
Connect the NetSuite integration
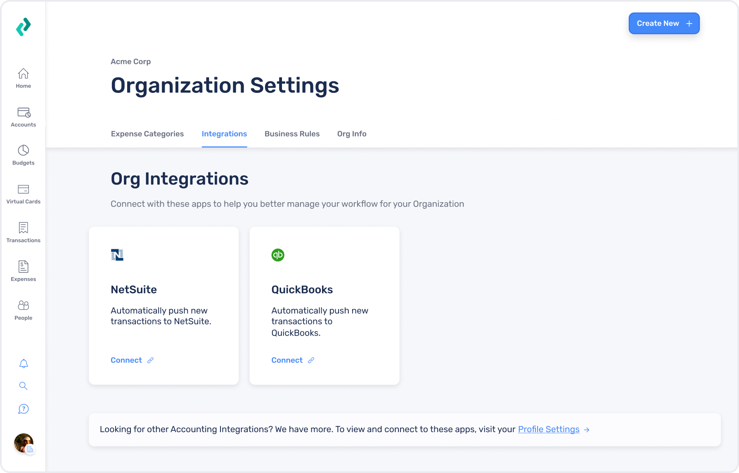pyautogui.click(x=126, y=360)
